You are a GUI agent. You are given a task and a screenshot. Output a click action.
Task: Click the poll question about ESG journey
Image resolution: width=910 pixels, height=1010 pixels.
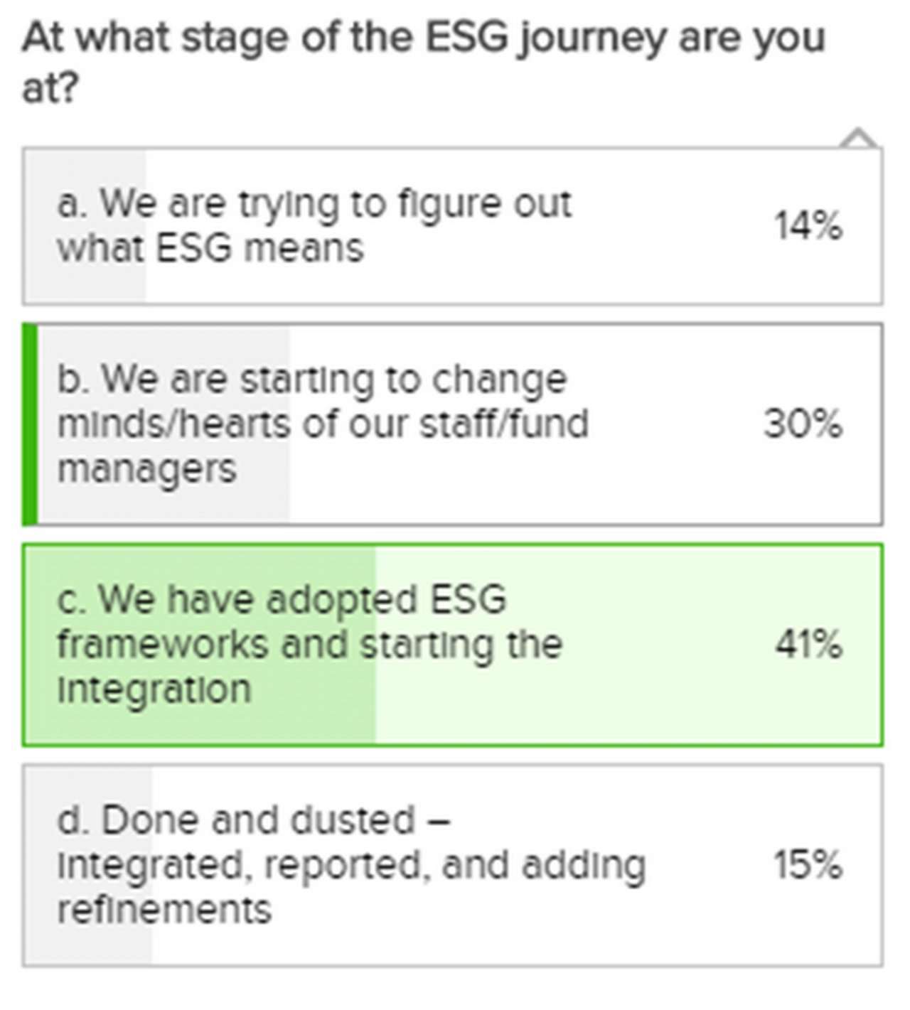tap(424, 63)
